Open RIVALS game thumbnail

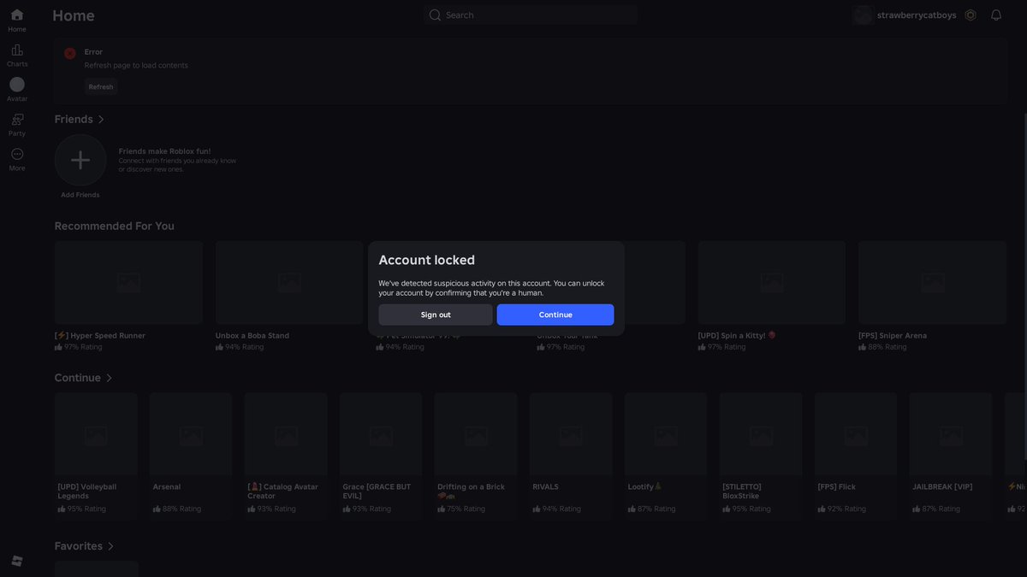click(571, 434)
